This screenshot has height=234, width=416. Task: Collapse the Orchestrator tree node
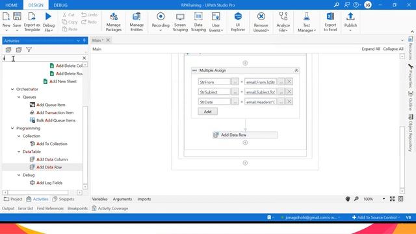click(12, 89)
